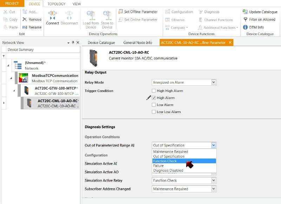Open Set Offline Parameter

coord(138,12)
